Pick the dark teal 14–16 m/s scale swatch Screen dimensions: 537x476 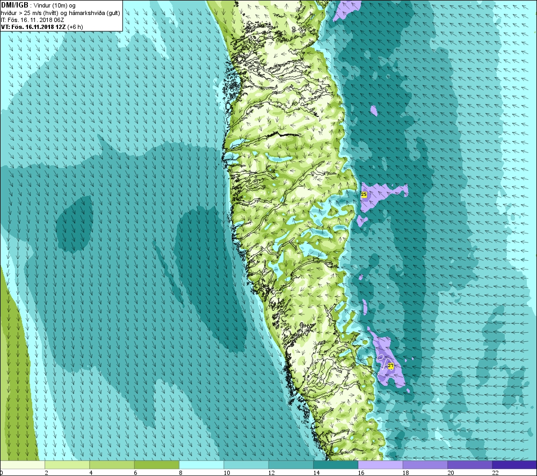click(x=336, y=465)
